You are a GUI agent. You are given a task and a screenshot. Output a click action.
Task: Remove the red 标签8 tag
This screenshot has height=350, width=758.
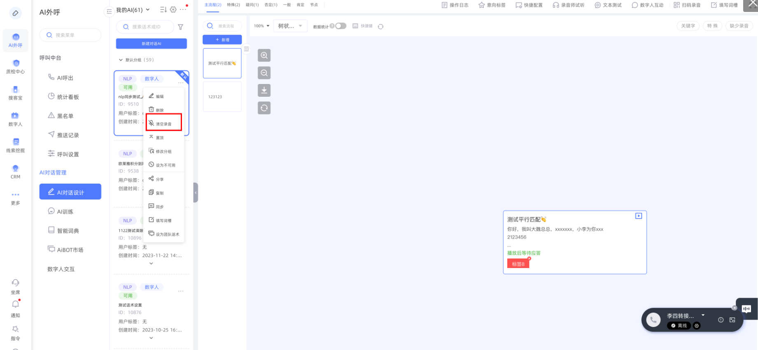pos(529,259)
